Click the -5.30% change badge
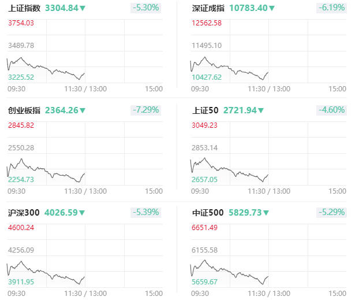The image size is (359, 300). (x=146, y=8)
